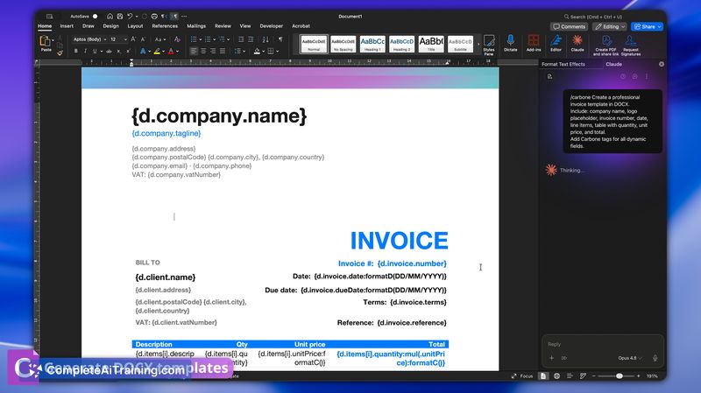Click the blue Share button
Screen dimensions: 701x393
647,27
